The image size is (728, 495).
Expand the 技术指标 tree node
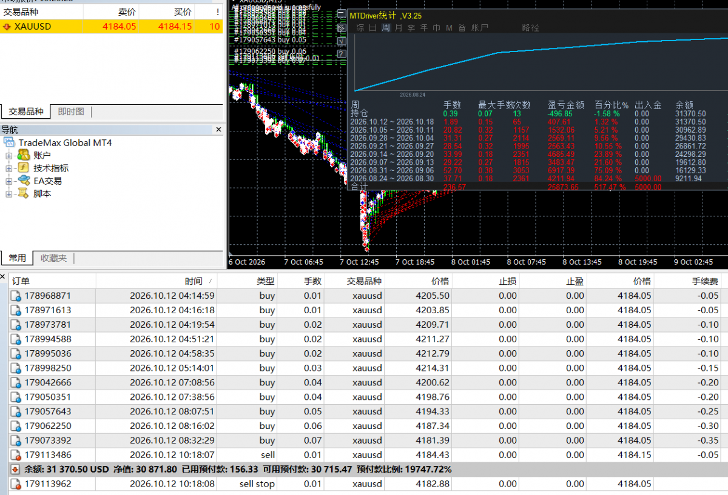tap(9, 168)
